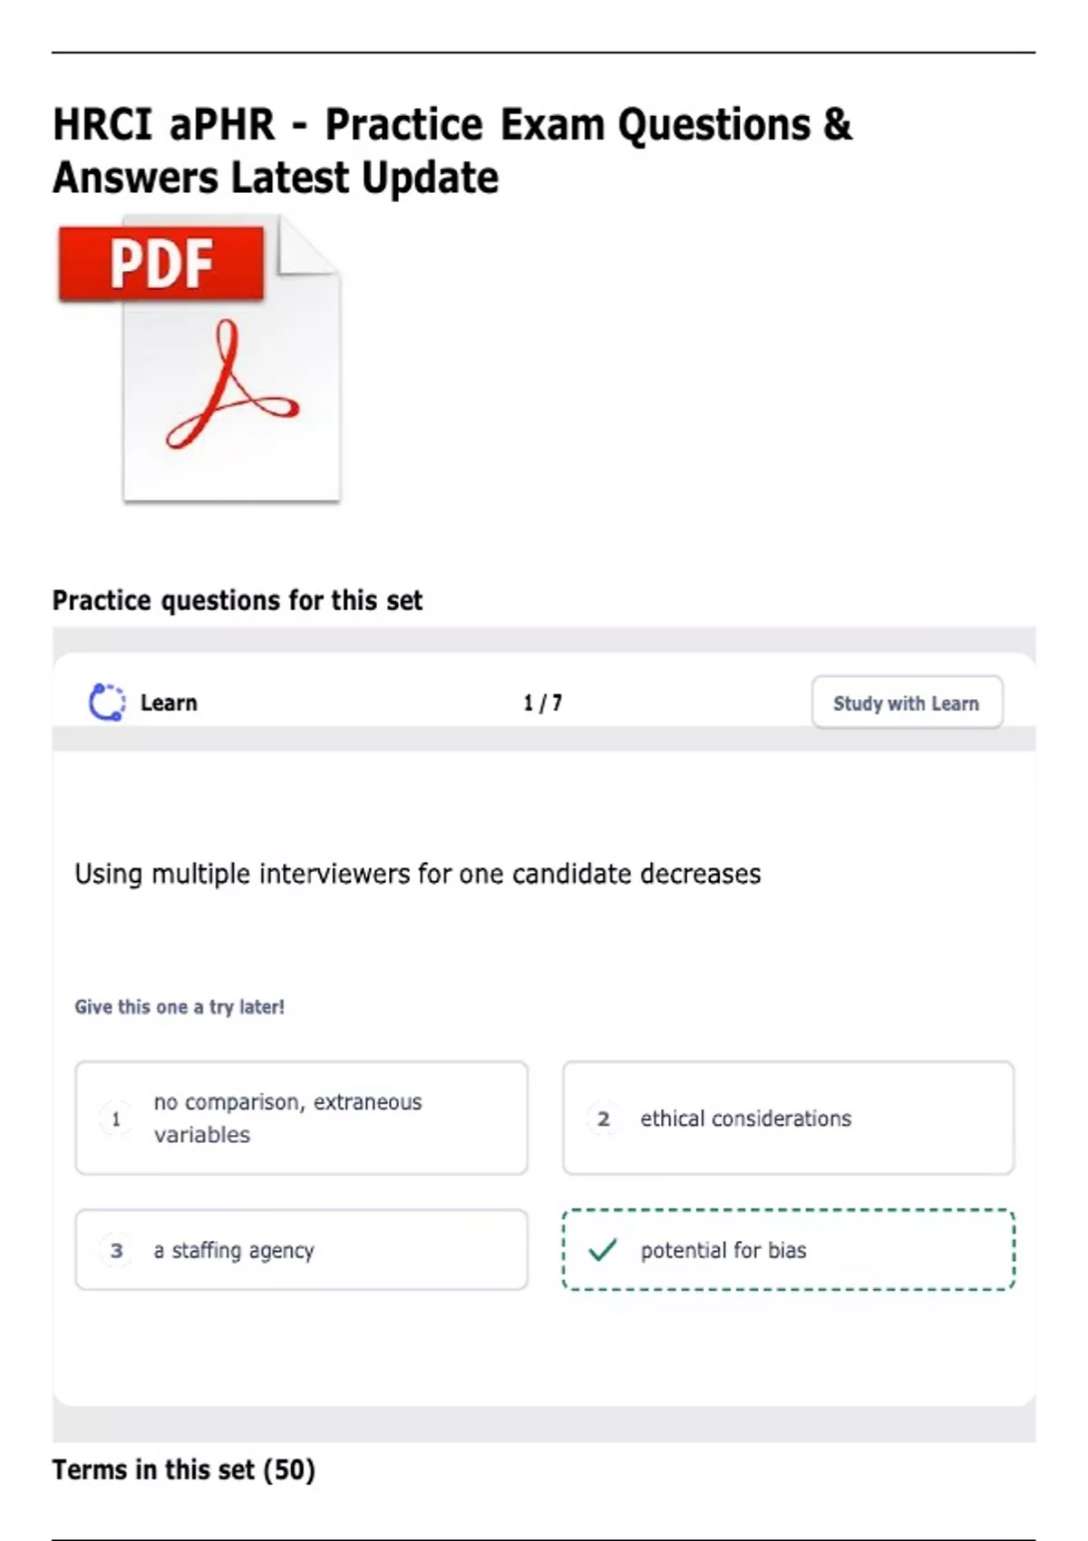Pick the "a staffing agency" answer

(x=234, y=1250)
